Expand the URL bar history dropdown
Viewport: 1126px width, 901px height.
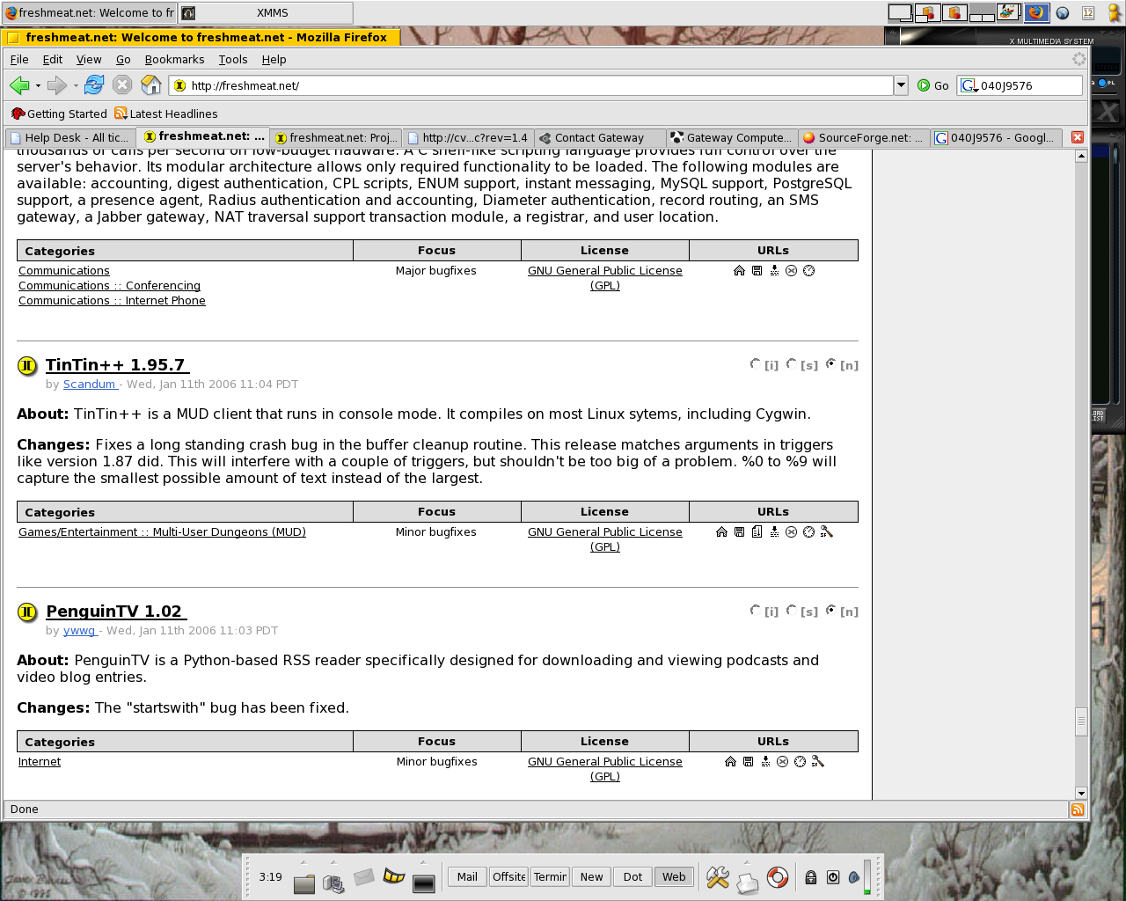[901, 85]
